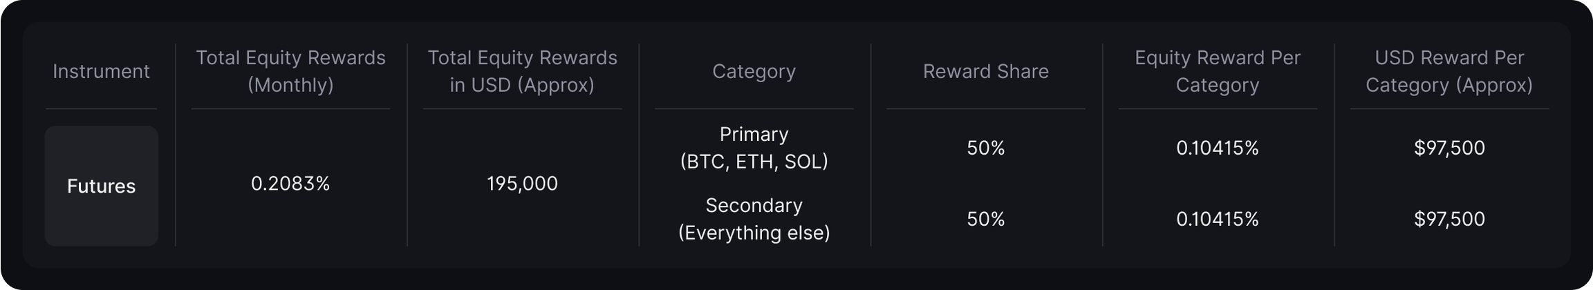Click the Instrument column header
The height and width of the screenshot is (290, 1593).
coord(101,71)
